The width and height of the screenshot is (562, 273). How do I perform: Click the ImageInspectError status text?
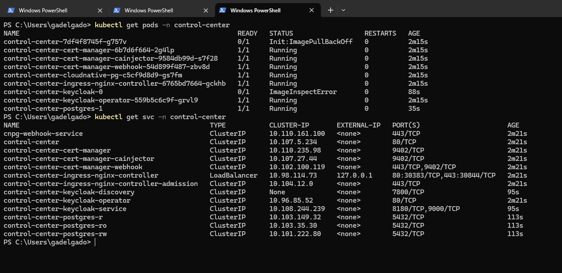point(303,92)
